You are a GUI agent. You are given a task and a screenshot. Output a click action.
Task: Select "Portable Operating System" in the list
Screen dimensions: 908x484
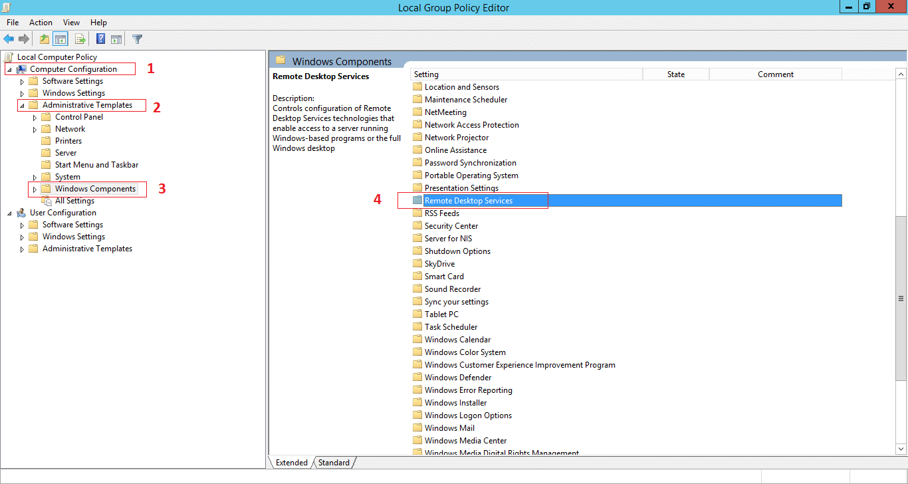(x=471, y=176)
